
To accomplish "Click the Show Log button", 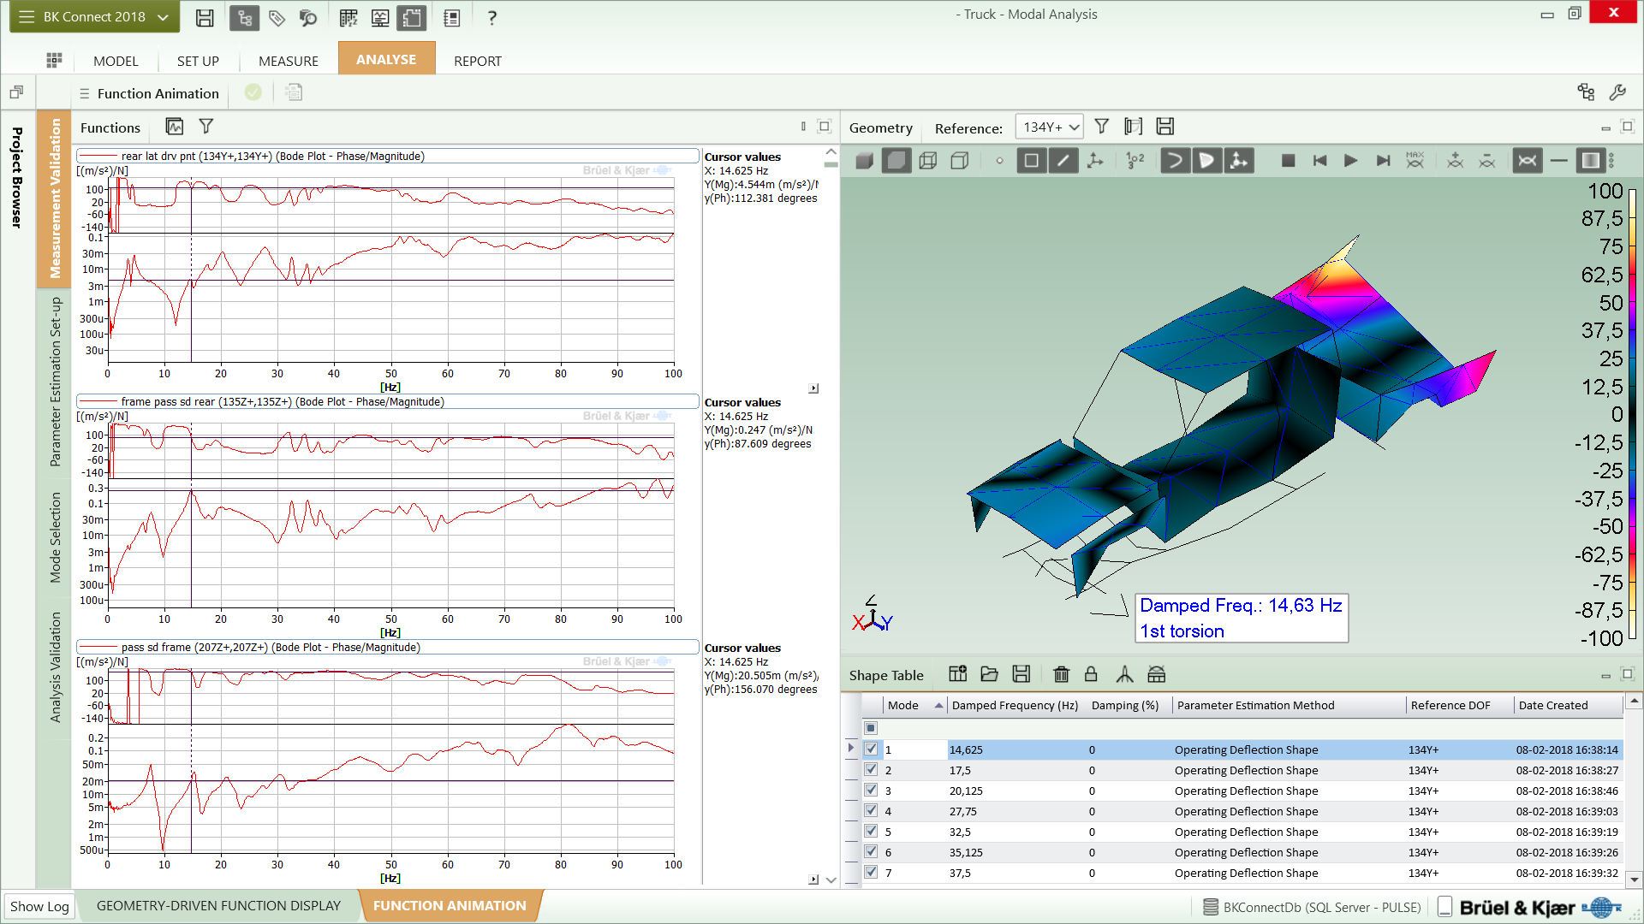I will point(39,906).
